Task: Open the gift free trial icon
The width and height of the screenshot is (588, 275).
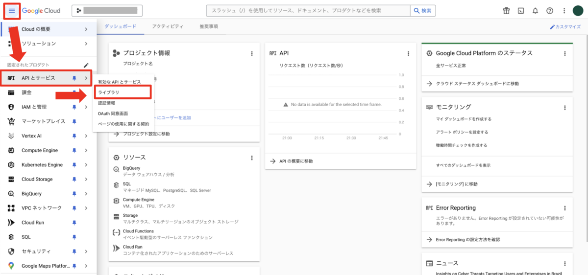Action: [x=507, y=10]
